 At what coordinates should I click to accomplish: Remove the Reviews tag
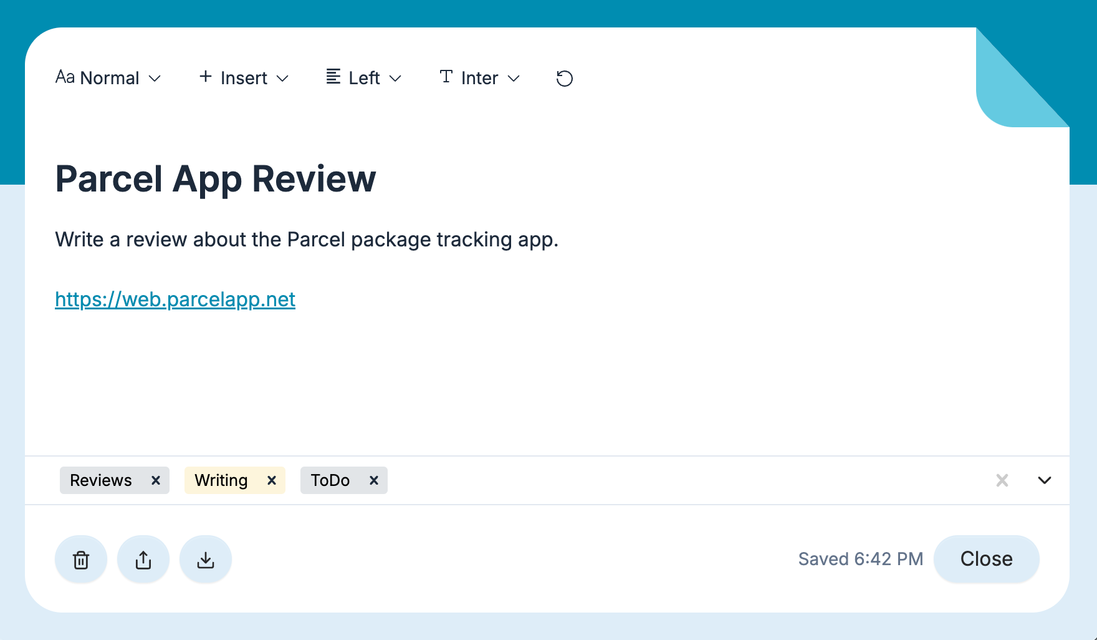156,480
